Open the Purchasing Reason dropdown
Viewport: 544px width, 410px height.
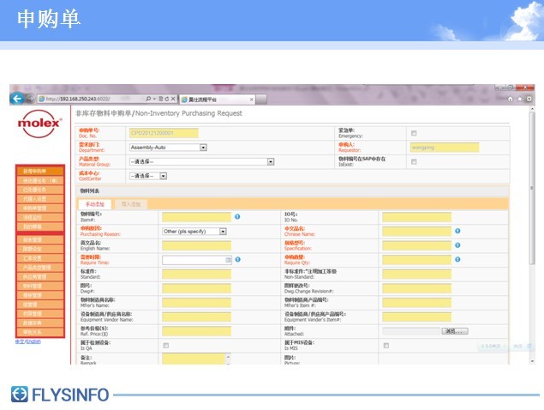(x=223, y=231)
